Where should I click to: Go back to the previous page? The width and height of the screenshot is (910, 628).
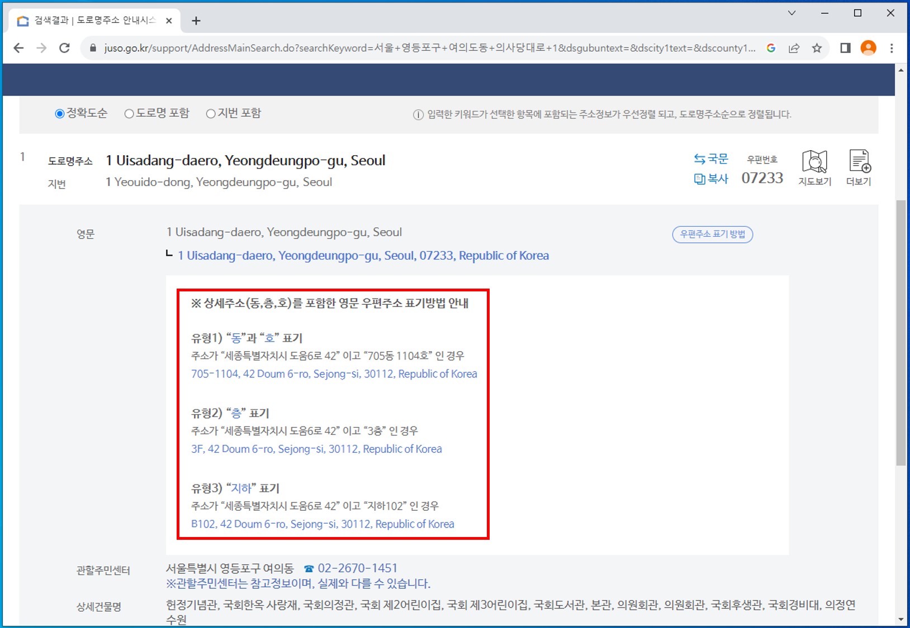pos(18,48)
